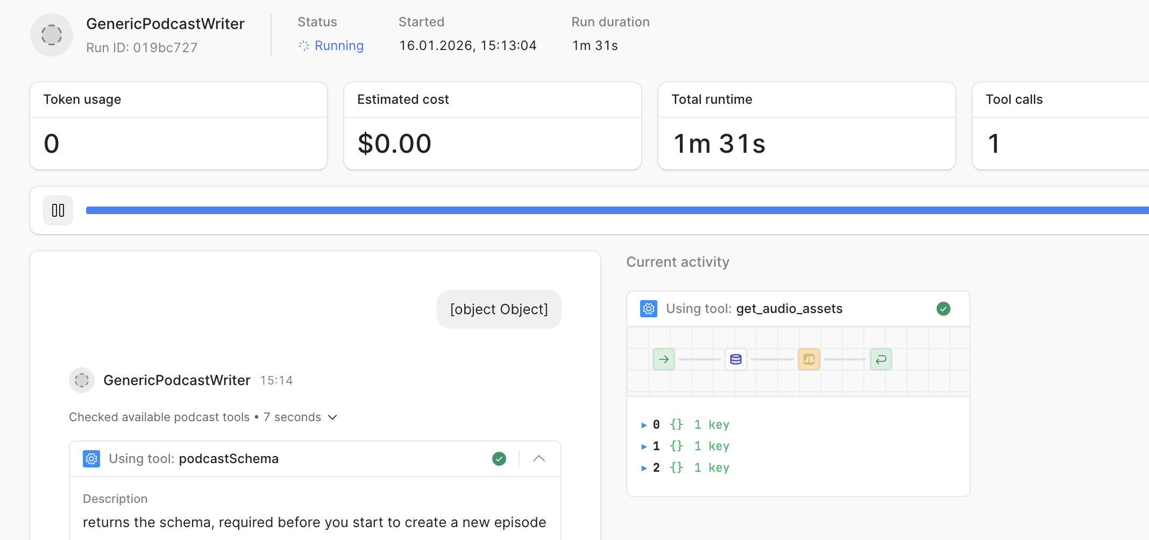The height and width of the screenshot is (540, 1149).
Task: Click the Running status label
Action: (339, 46)
